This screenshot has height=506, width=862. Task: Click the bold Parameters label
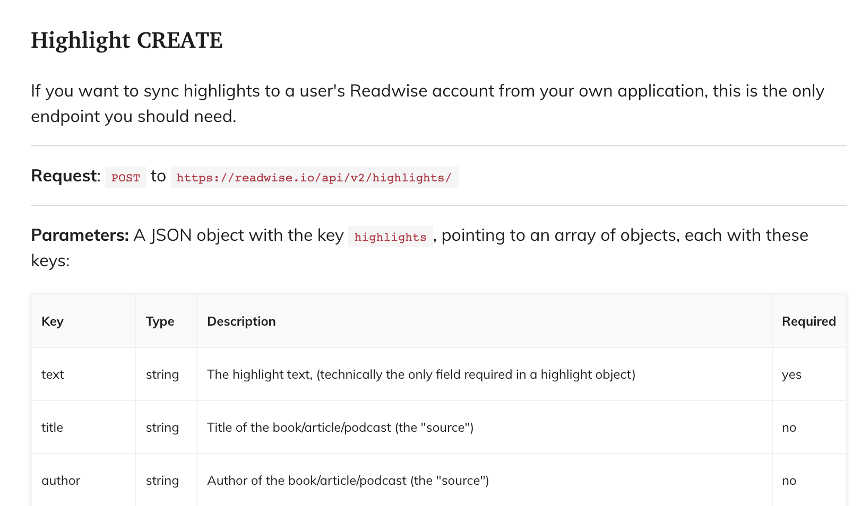(80, 235)
